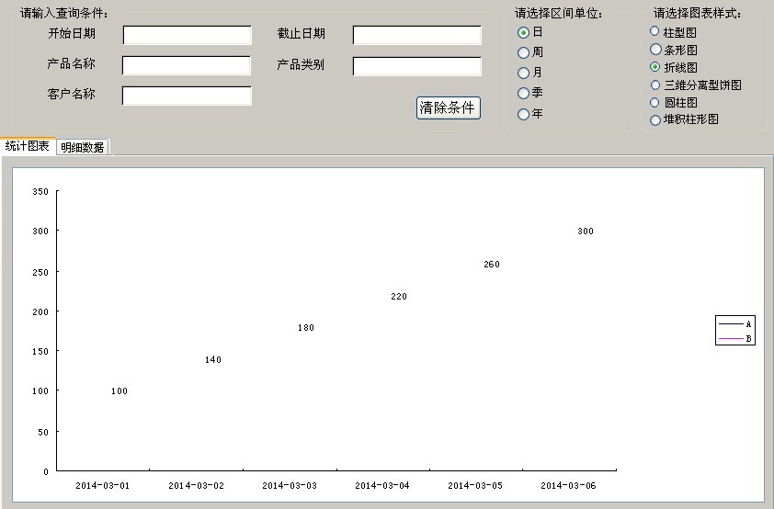Open the 明细数据 tab
Viewport: 774px width, 509px height.
[x=83, y=147]
